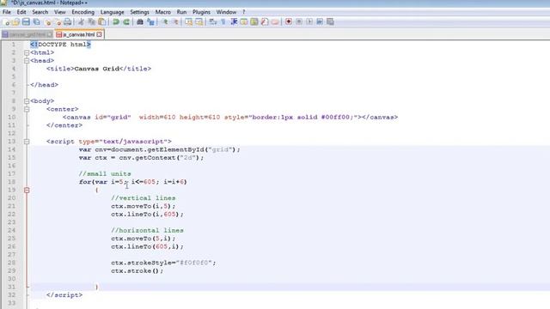This screenshot has width=550, height=309.
Task: Click the Paste clipboard icon
Action: point(101,22)
